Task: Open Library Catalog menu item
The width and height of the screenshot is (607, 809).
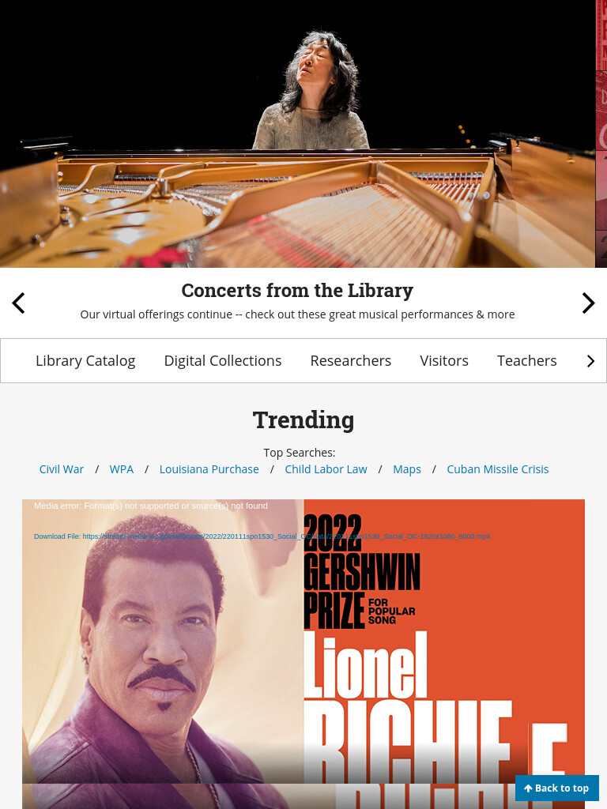Action: tap(85, 360)
